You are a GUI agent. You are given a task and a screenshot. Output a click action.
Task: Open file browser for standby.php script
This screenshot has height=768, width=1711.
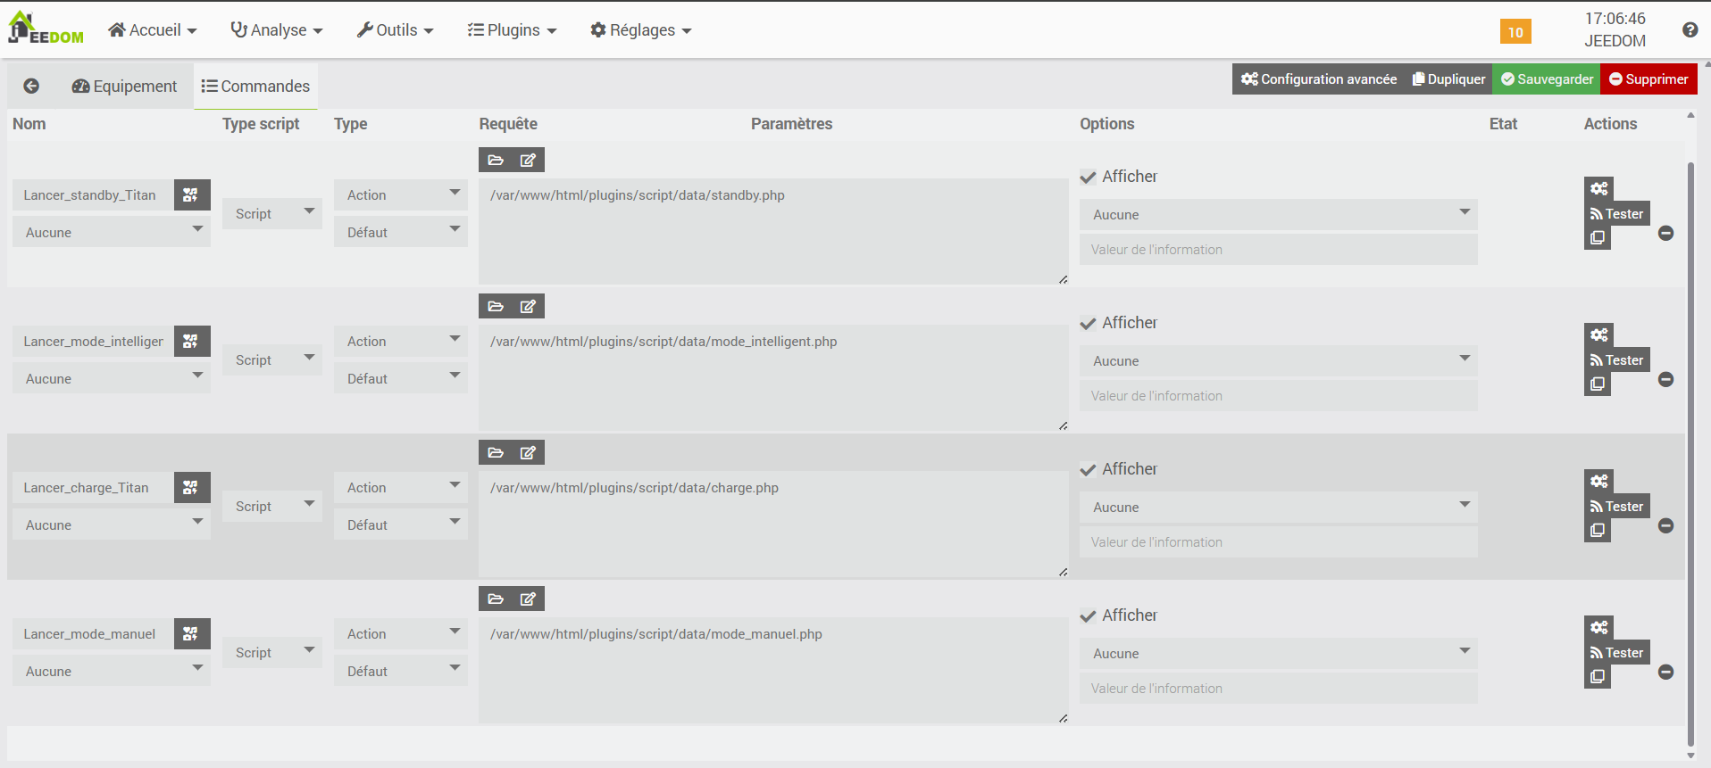(x=496, y=161)
